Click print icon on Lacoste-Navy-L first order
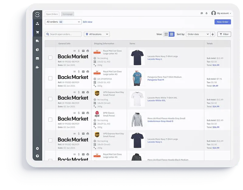This screenshot has height=190, width=243. pyautogui.click(x=88, y=51)
